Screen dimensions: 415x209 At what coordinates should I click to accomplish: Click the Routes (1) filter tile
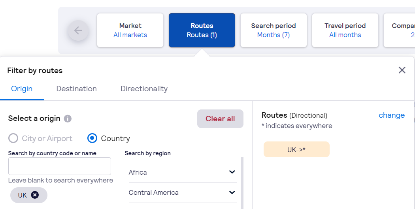[202, 30]
